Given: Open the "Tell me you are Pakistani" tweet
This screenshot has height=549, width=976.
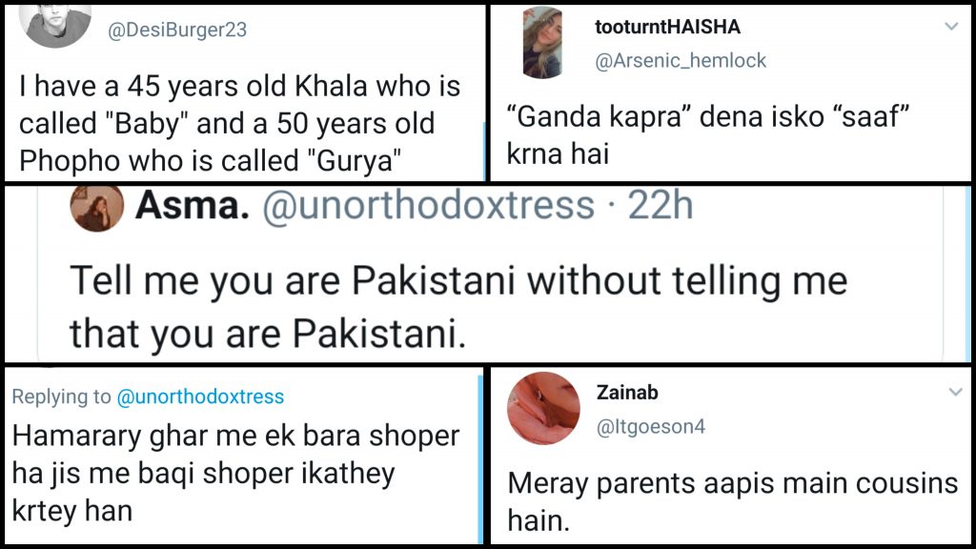Looking at the screenshot, I should pos(457,305).
